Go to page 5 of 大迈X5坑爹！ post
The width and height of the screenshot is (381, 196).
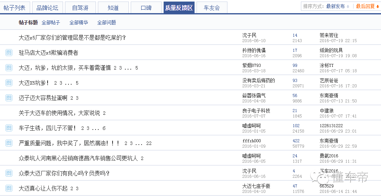click(x=77, y=83)
